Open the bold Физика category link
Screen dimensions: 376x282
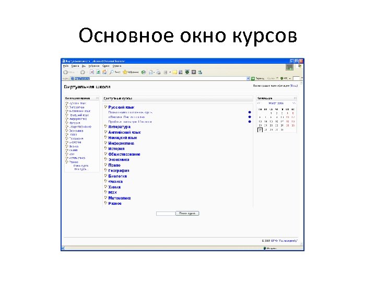pyautogui.click(x=115, y=182)
